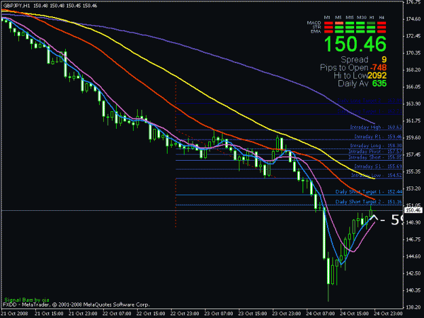Click the 21 Oct 15:00 time label
Viewport: 424px width, 318px height.
(x=50, y=314)
